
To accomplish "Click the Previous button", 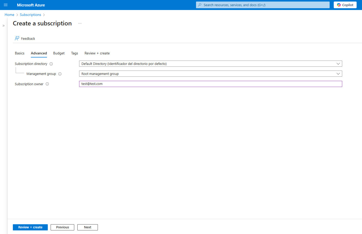I will 62,227.
